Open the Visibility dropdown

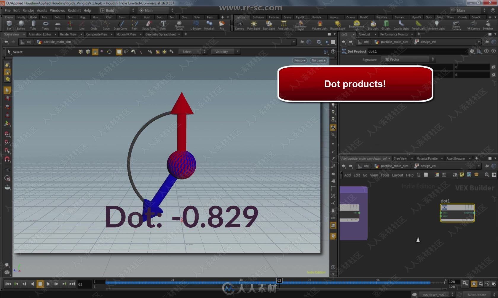pyautogui.click(x=225, y=52)
